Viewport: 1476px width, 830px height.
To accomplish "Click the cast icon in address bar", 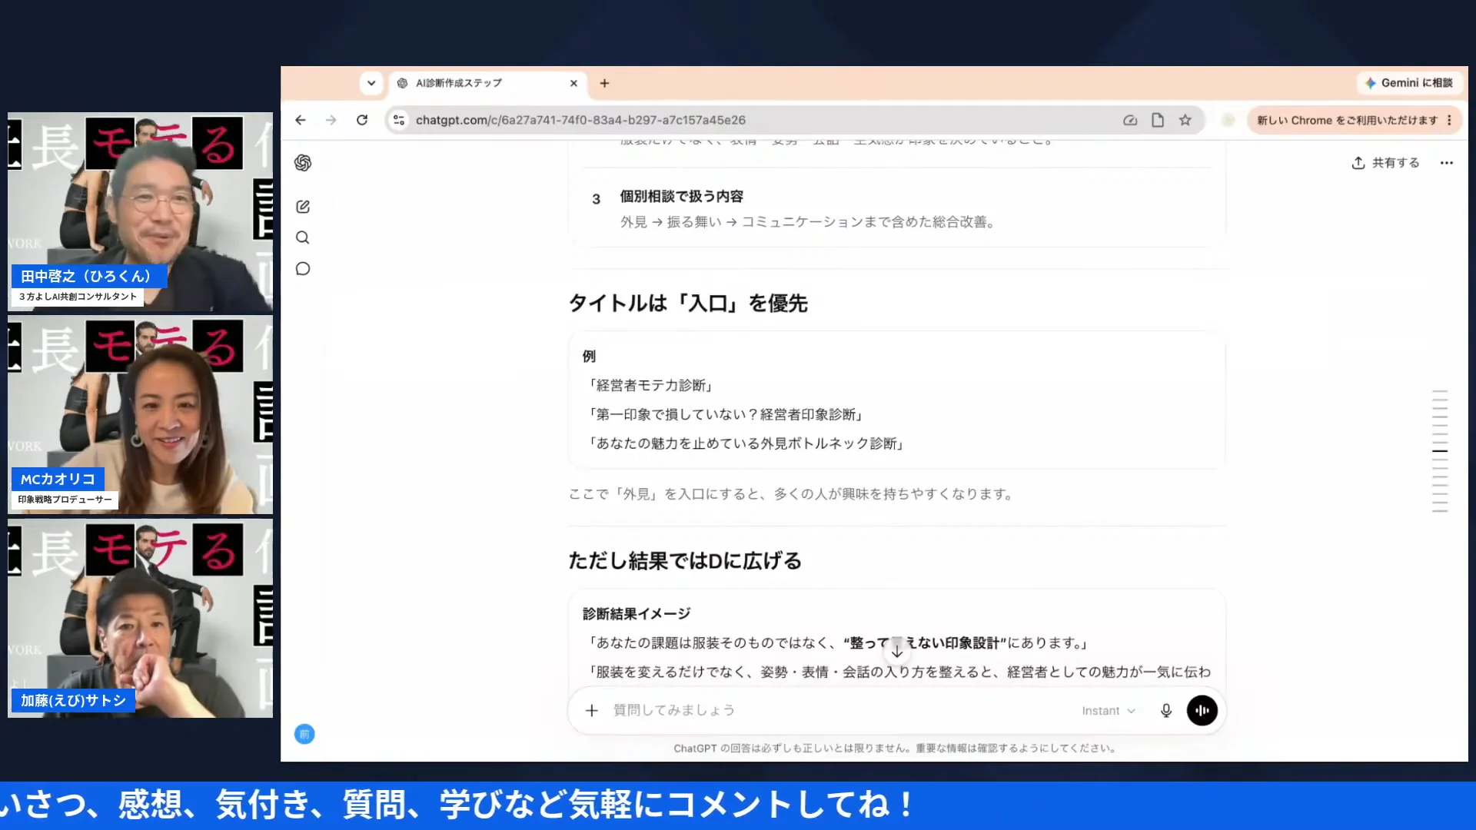I will pyautogui.click(x=1130, y=120).
